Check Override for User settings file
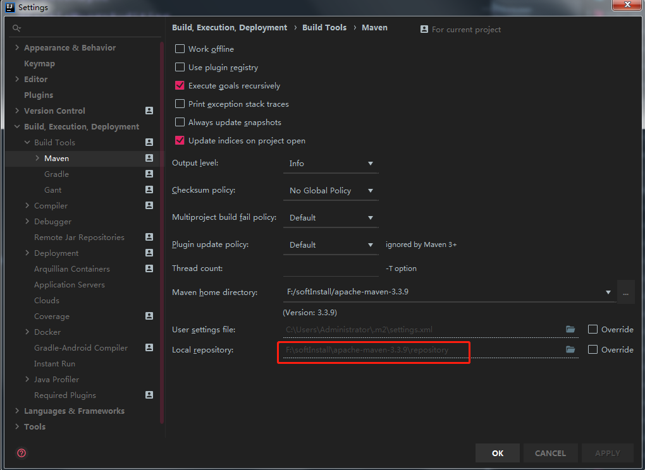This screenshot has width=645, height=470. [593, 329]
